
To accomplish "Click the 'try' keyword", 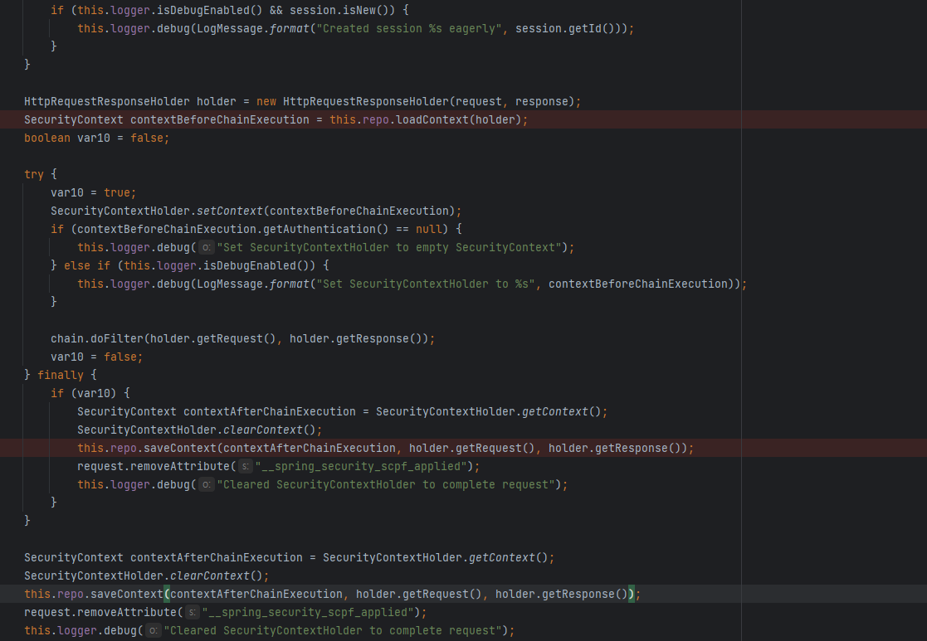I will click(34, 175).
